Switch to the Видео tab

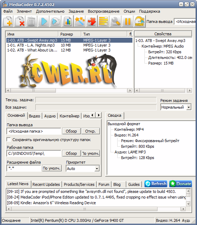tap(35, 116)
